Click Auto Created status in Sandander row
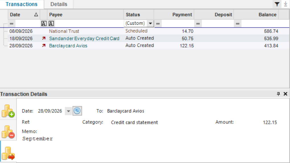This screenshot has width=290, height=163. point(140,38)
